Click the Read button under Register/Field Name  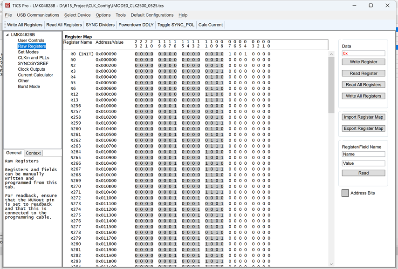363,173
